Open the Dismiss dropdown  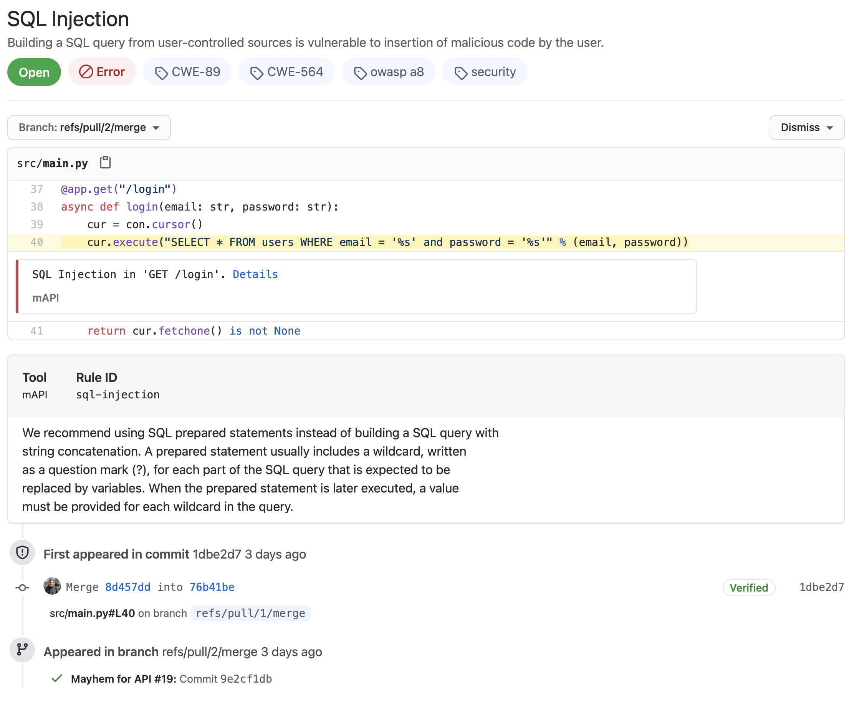click(807, 128)
